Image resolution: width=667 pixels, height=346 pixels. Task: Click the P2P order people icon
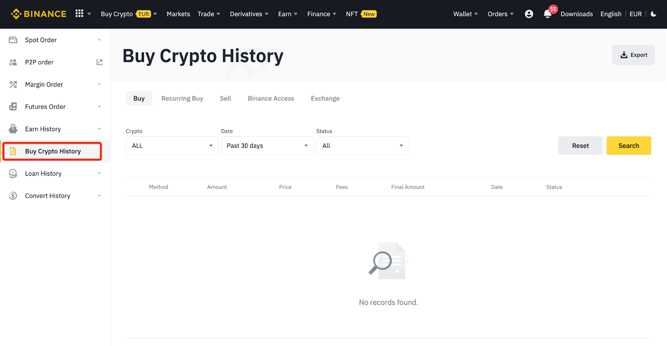13,62
